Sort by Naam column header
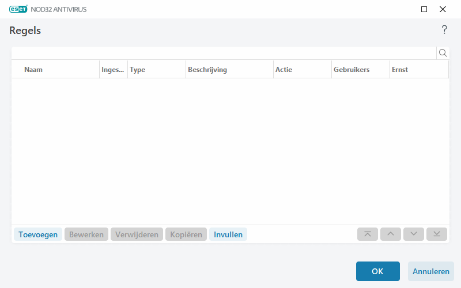The image size is (461, 288). 33,70
